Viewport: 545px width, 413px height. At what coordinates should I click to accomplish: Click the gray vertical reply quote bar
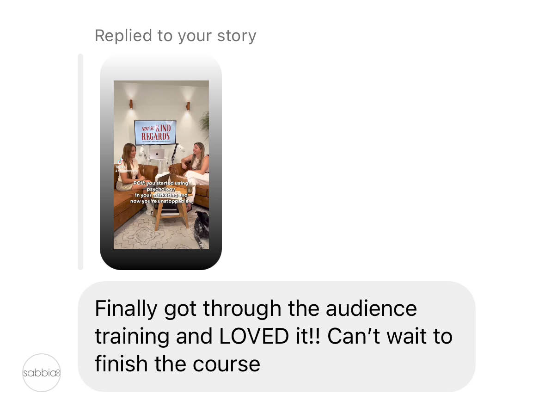pyautogui.click(x=80, y=162)
